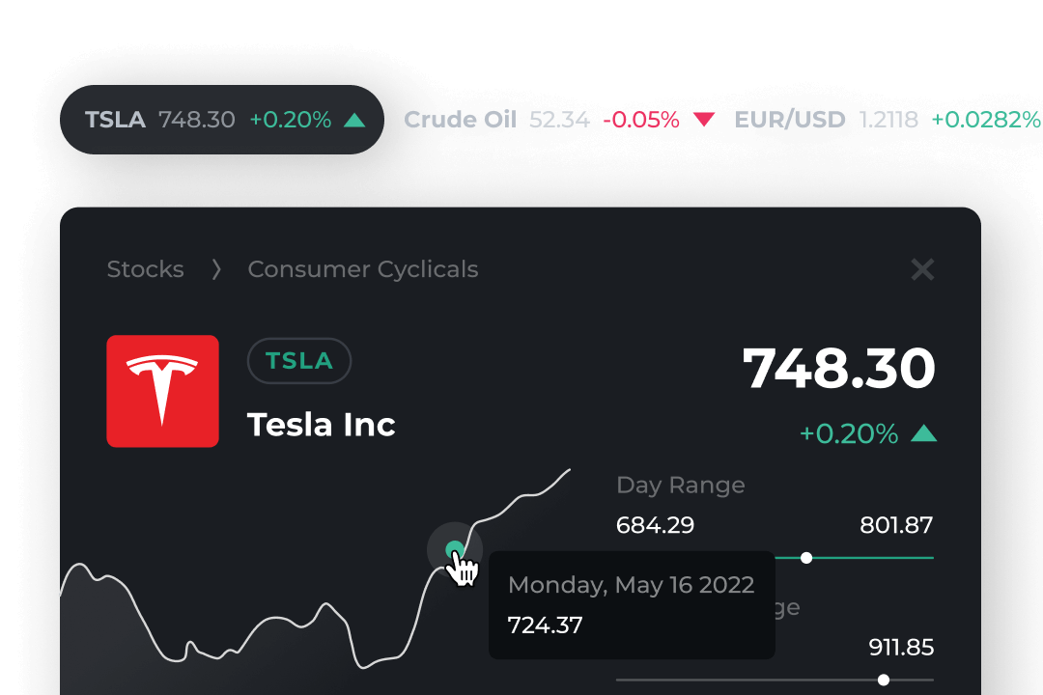Select the TSLA ticker pill tab
Viewport: 1043px width, 695px height.
[x=222, y=120]
